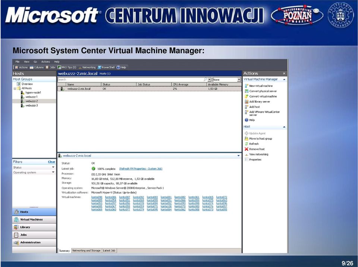Click Add host action

click(252, 107)
